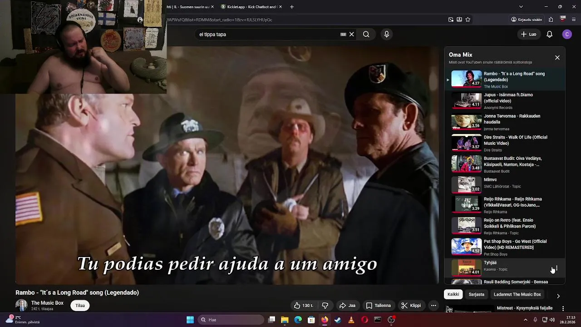Click the YouTube search magnifier button
This screenshot has width=581, height=327.
tap(366, 34)
